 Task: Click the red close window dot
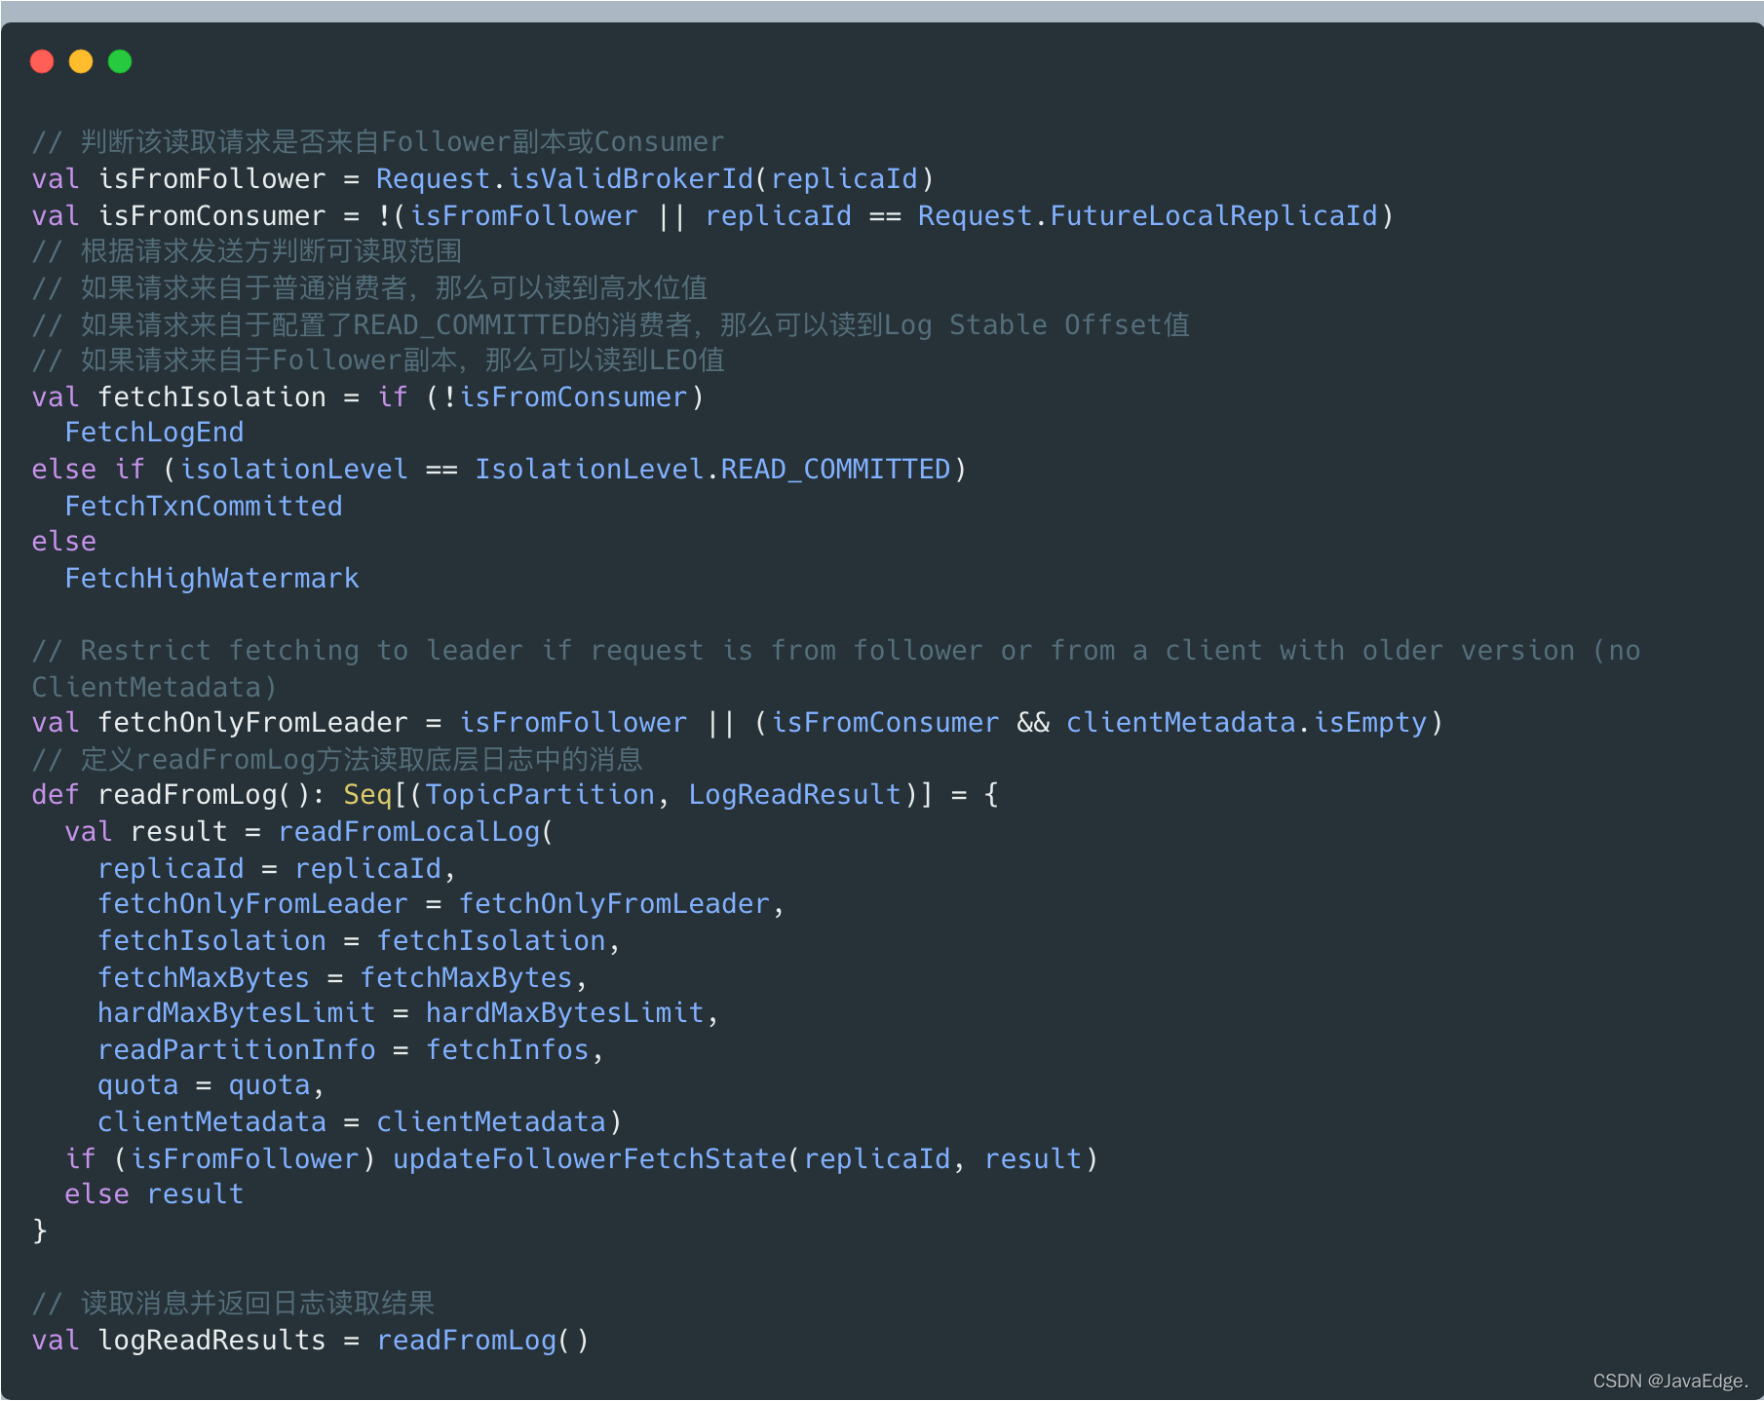point(42,61)
